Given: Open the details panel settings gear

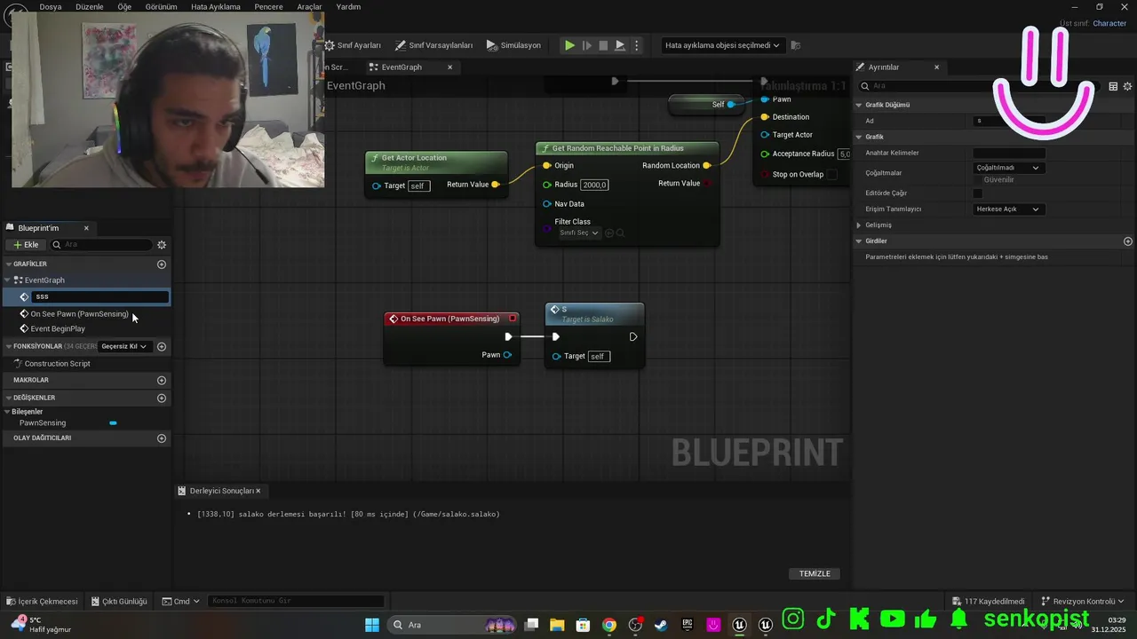Looking at the screenshot, I should (x=1128, y=87).
